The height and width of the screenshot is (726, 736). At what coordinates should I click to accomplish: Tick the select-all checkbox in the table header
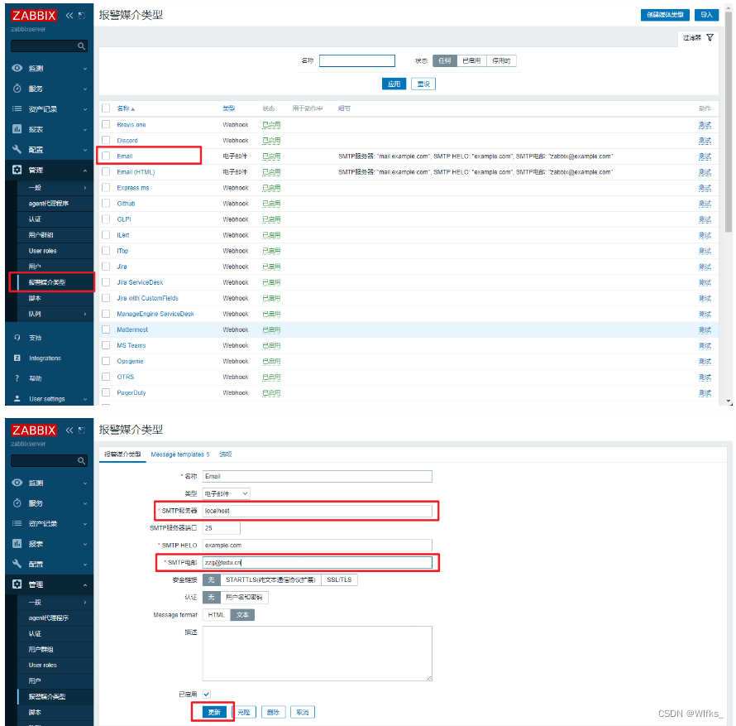pyautogui.click(x=106, y=108)
